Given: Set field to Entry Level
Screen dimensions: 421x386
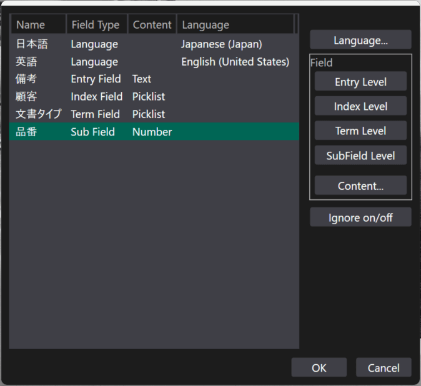Looking at the screenshot, I should [x=360, y=82].
